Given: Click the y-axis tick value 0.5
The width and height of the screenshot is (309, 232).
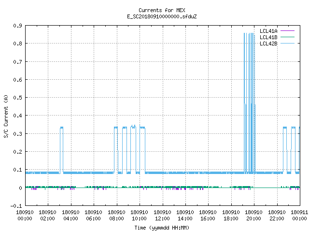Looking at the screenshot, I should click(18, 98).
